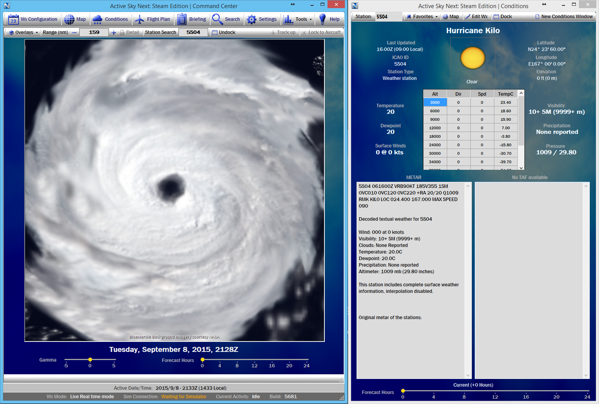The width and height of the screenshot is (599, 404).
Task: Open the Search function
Action: 227,19
